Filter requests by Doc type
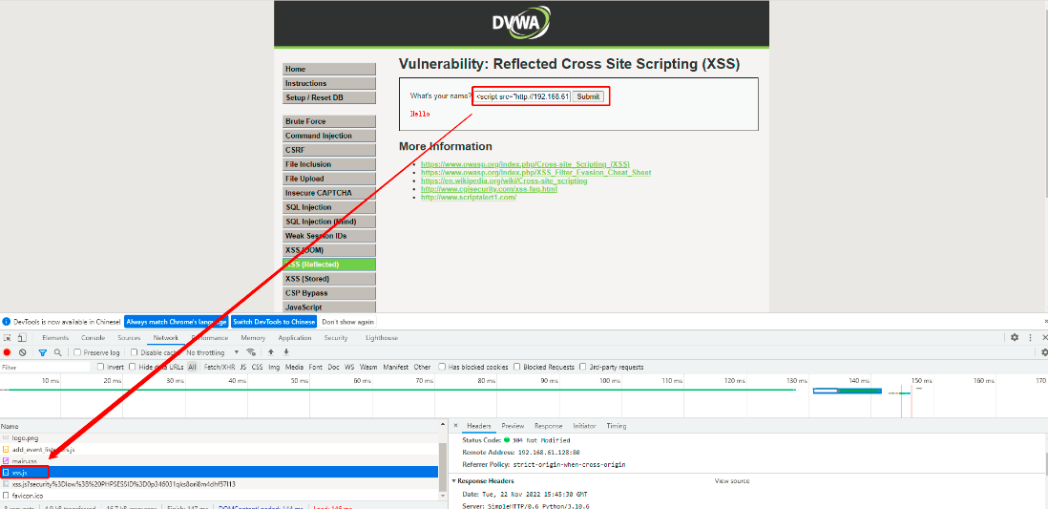The height and width of the screenshot is (509, 1048). tap(333, 367)
